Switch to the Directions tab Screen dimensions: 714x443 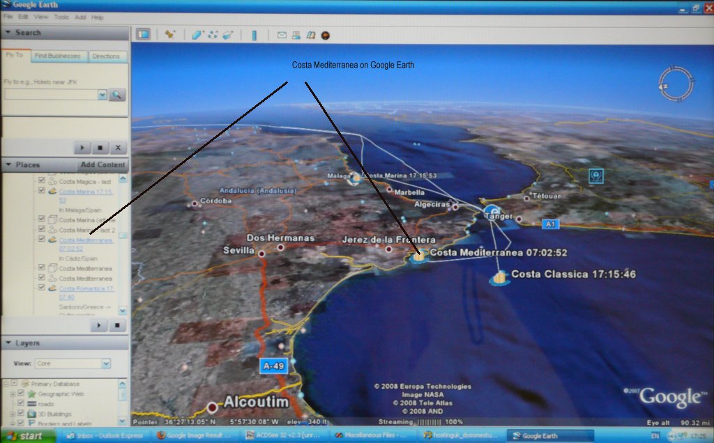point(106,56)
